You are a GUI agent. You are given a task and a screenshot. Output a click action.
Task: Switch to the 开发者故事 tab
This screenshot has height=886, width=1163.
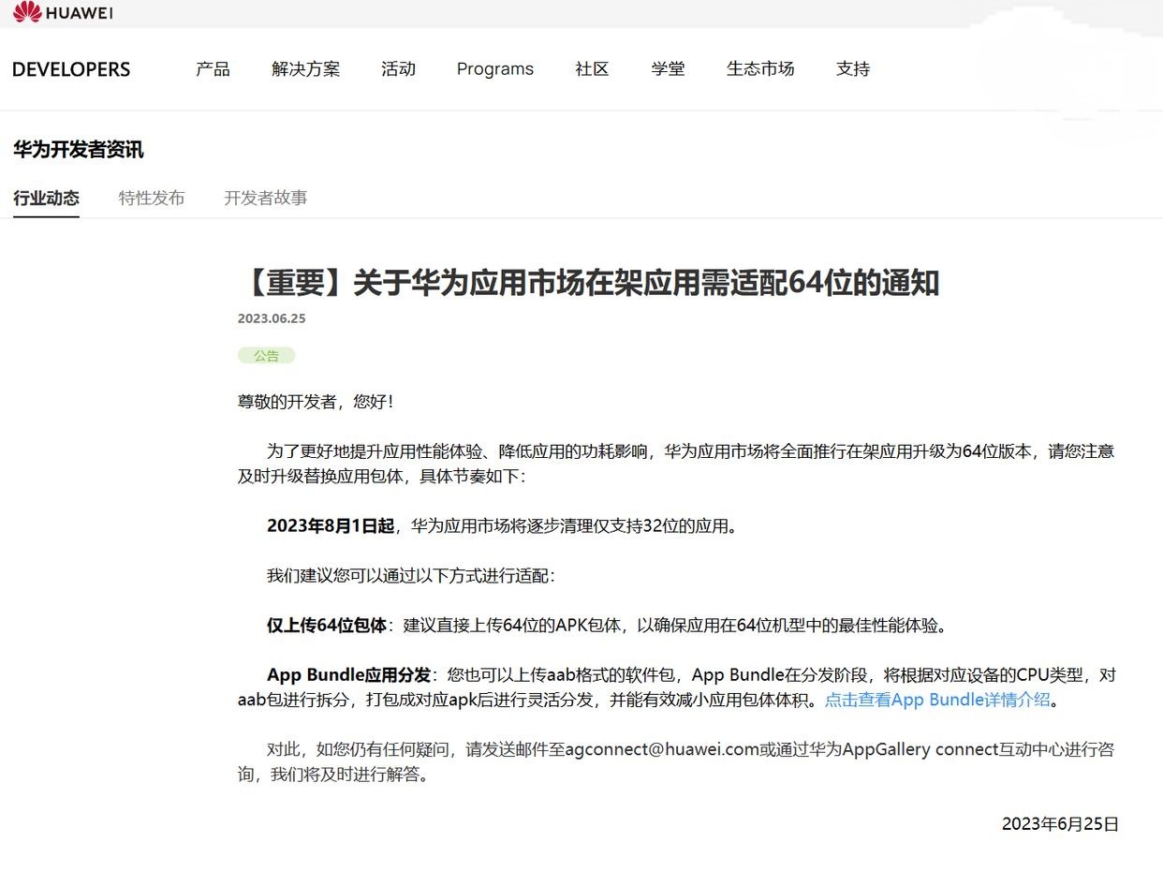(267, 198)
